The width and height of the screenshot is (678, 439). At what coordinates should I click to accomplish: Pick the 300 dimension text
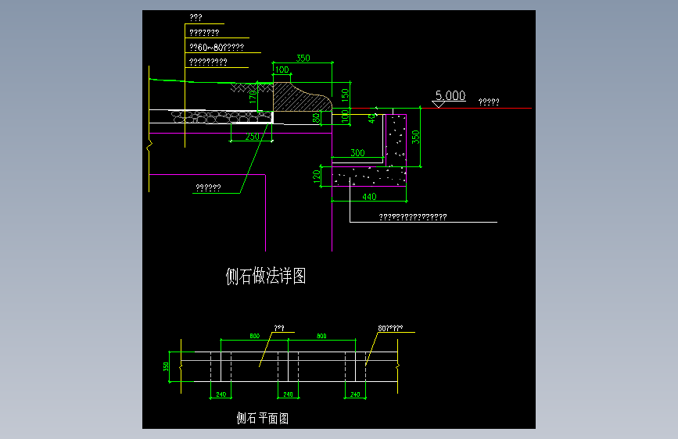[357, 153]
